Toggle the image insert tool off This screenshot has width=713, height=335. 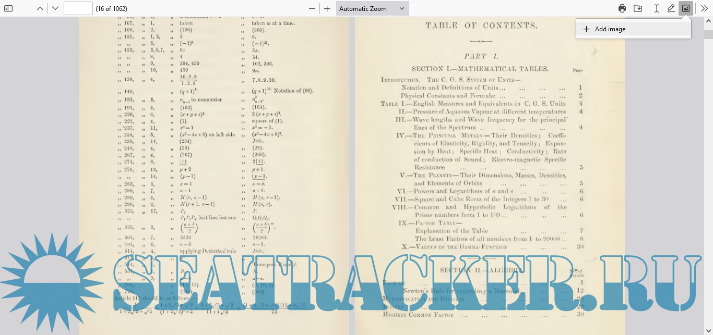coord(686,8)
